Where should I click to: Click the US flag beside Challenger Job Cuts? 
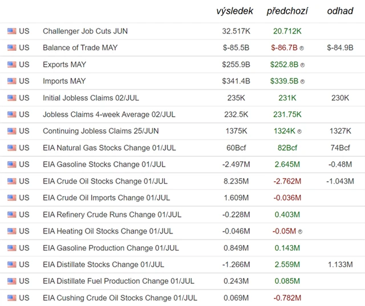[x=11, y=31]
